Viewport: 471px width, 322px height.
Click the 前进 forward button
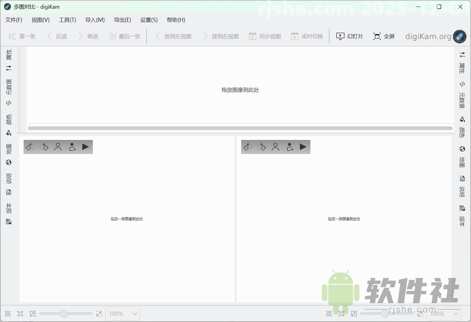88,36
